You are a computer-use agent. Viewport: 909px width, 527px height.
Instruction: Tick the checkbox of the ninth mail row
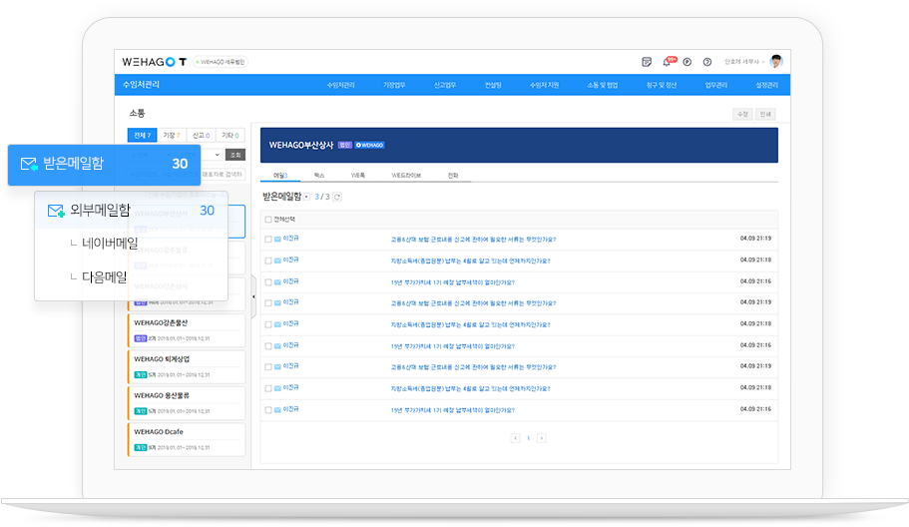pos(267,410)
